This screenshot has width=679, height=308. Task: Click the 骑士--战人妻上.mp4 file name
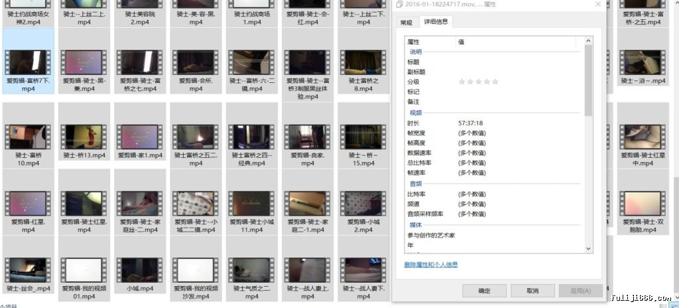[x=308, y=292]
